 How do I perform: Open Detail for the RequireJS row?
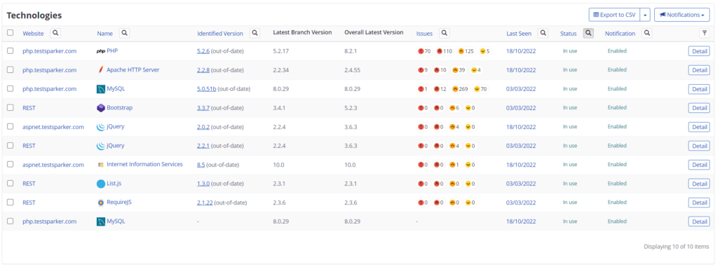tap(699, 203)
